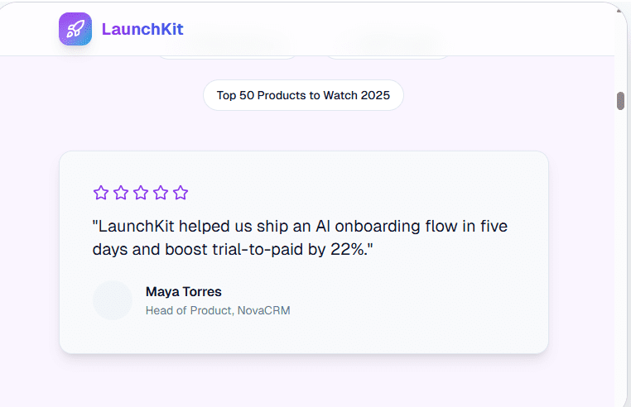Image resolution: width=631 pixels, height=407 pixels.
Task: Open the LaunchKit brand name link
Action: [x=142, y=29]
